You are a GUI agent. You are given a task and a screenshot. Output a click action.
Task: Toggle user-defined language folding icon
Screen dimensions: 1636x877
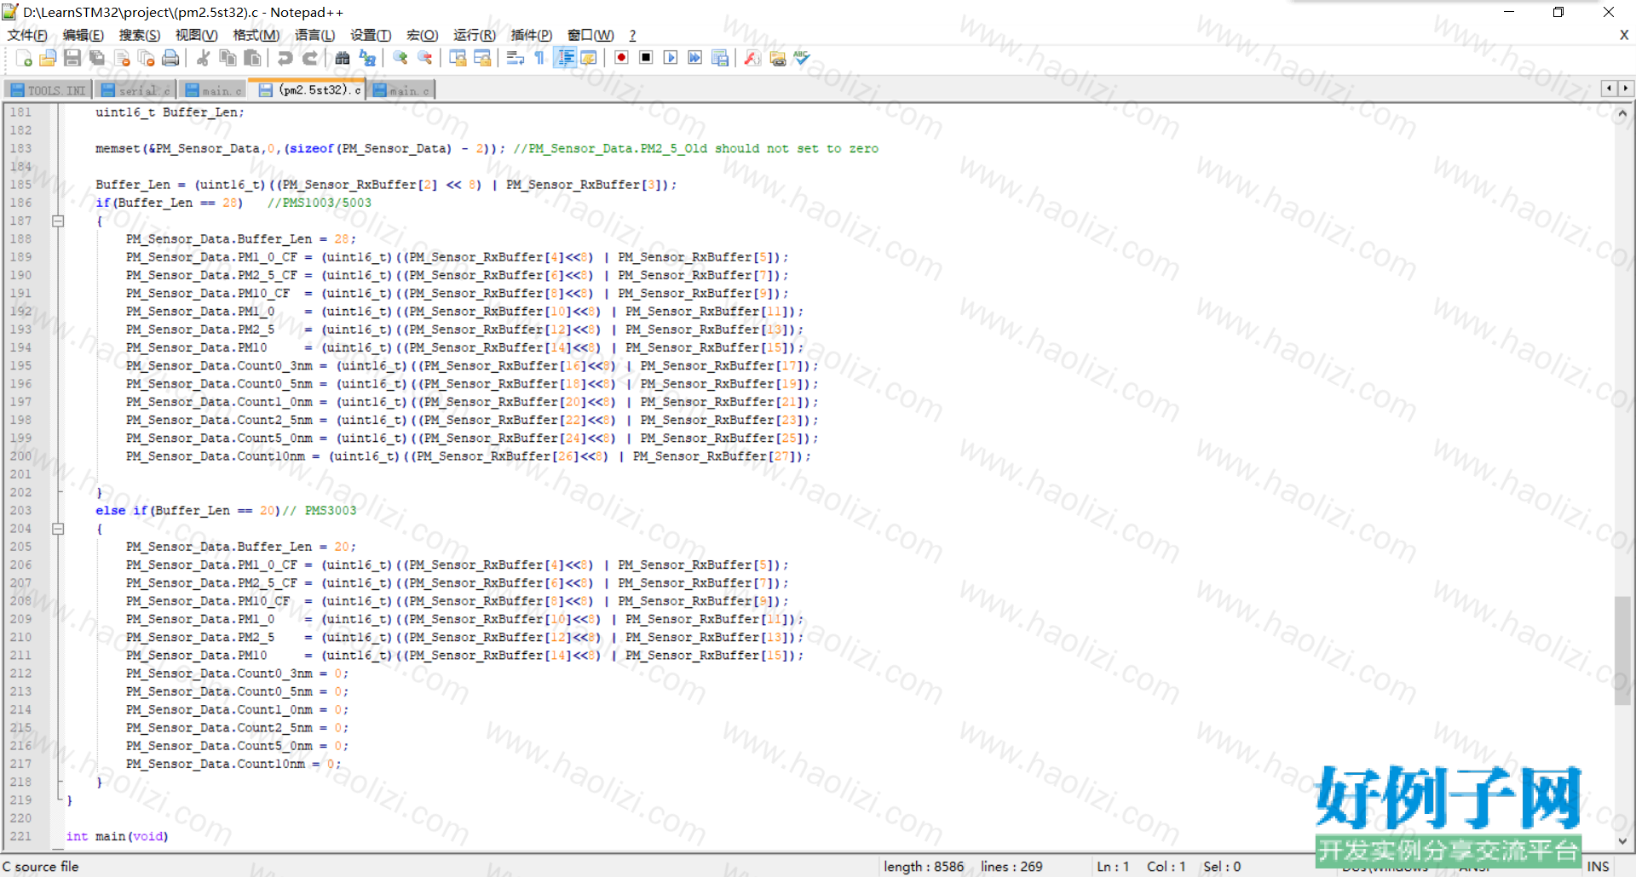click(x=589, y=58)
